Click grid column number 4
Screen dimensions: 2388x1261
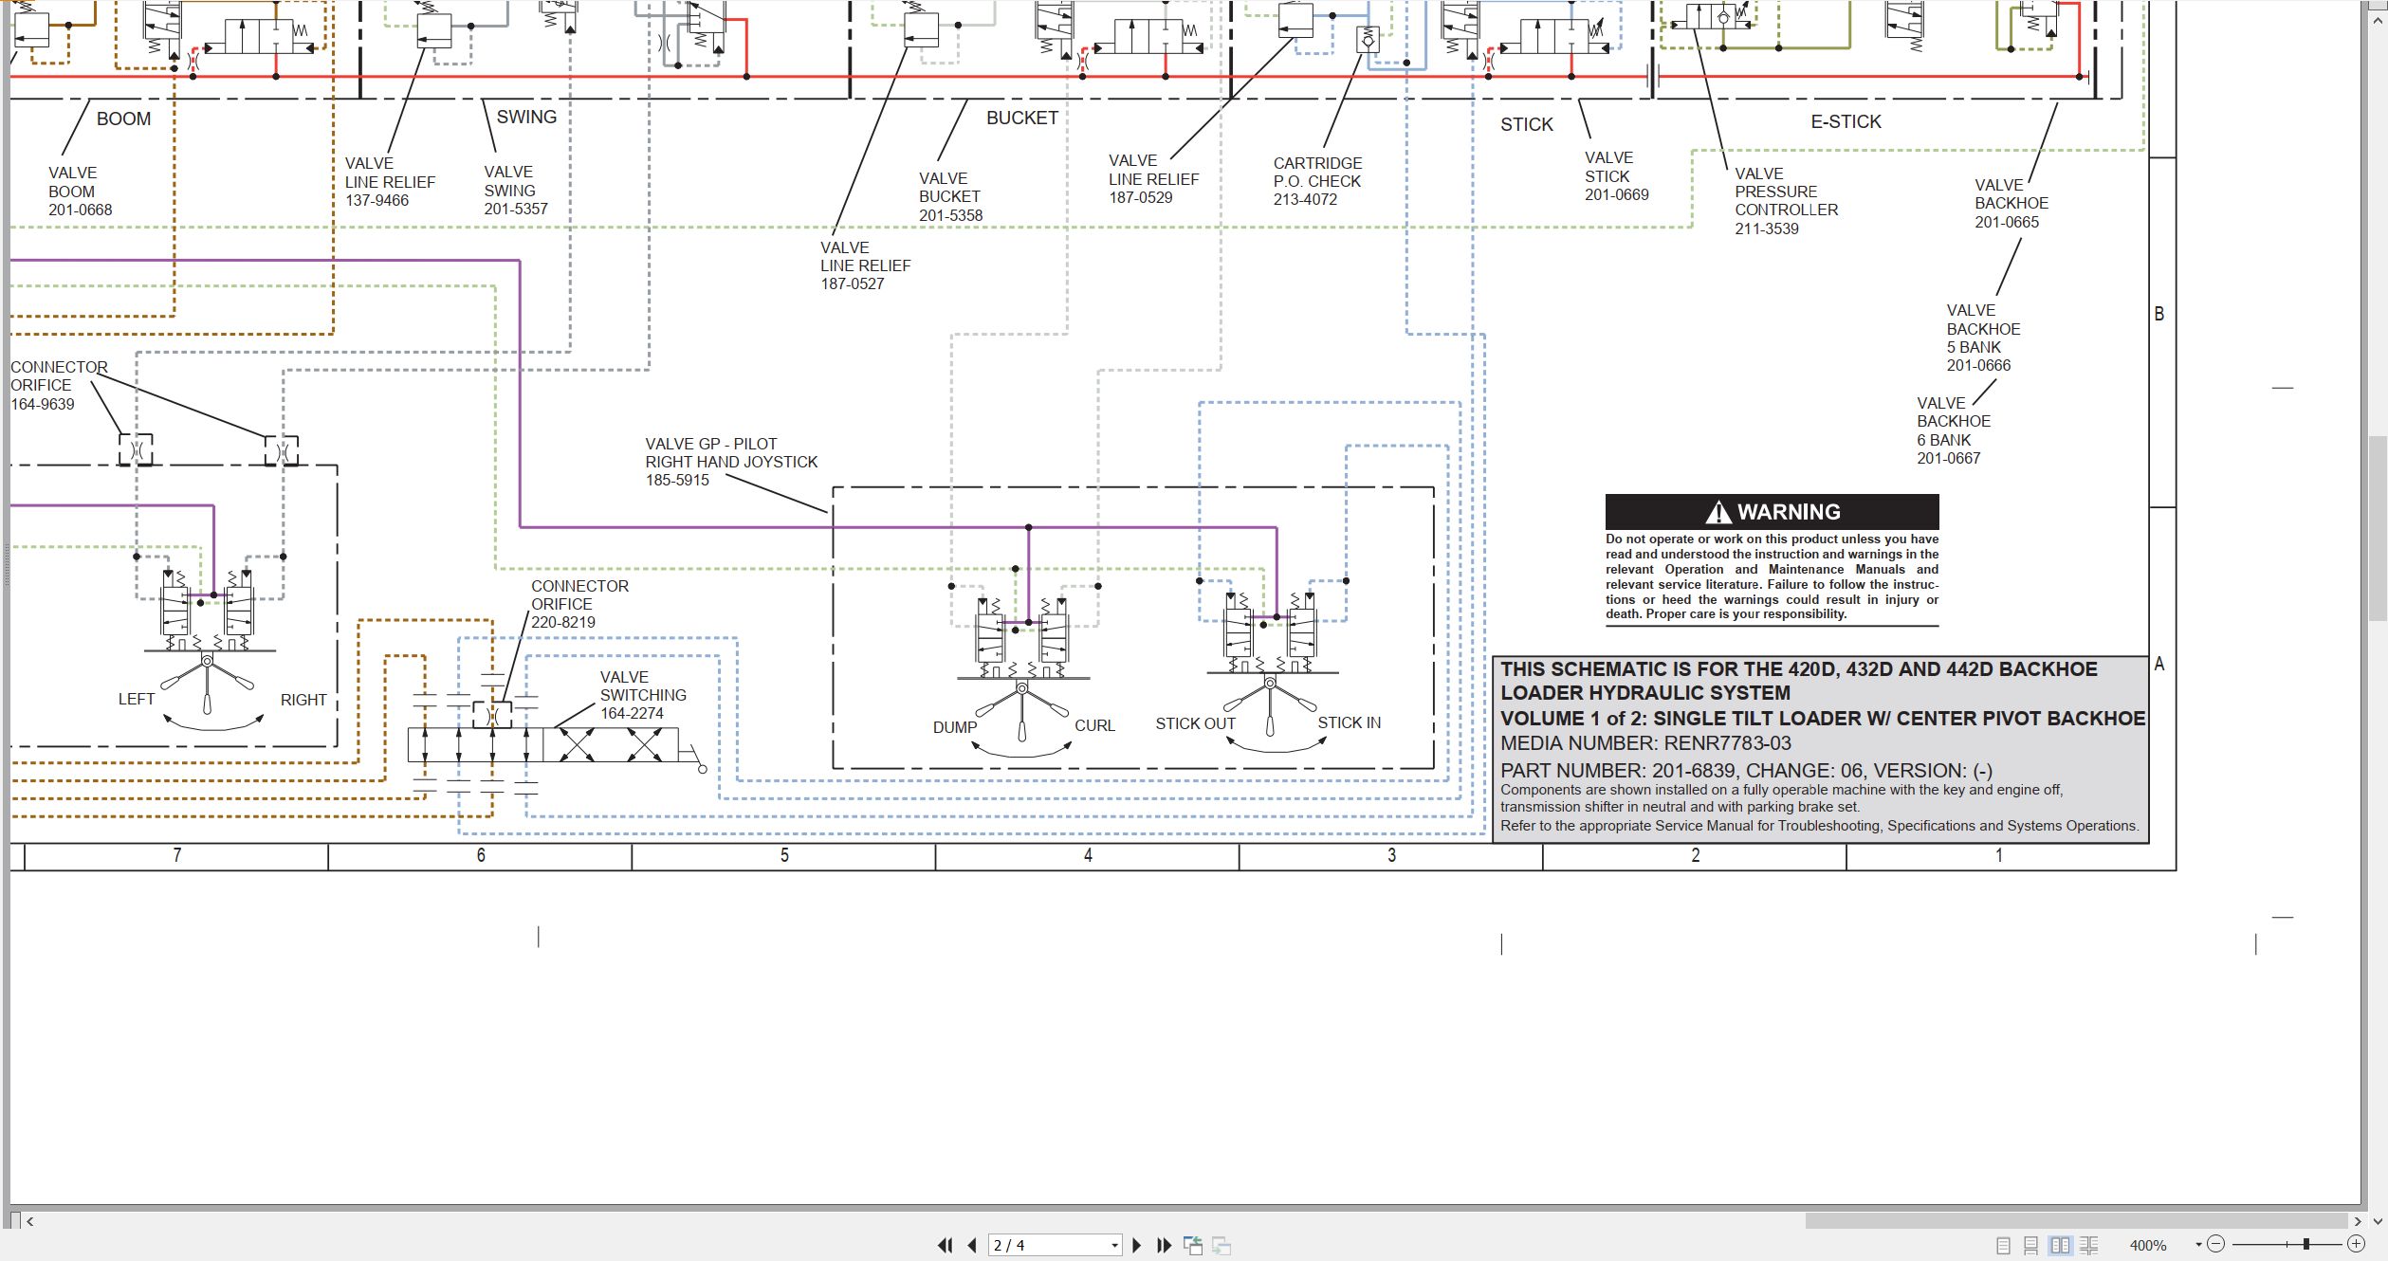tap(1088, 855)
